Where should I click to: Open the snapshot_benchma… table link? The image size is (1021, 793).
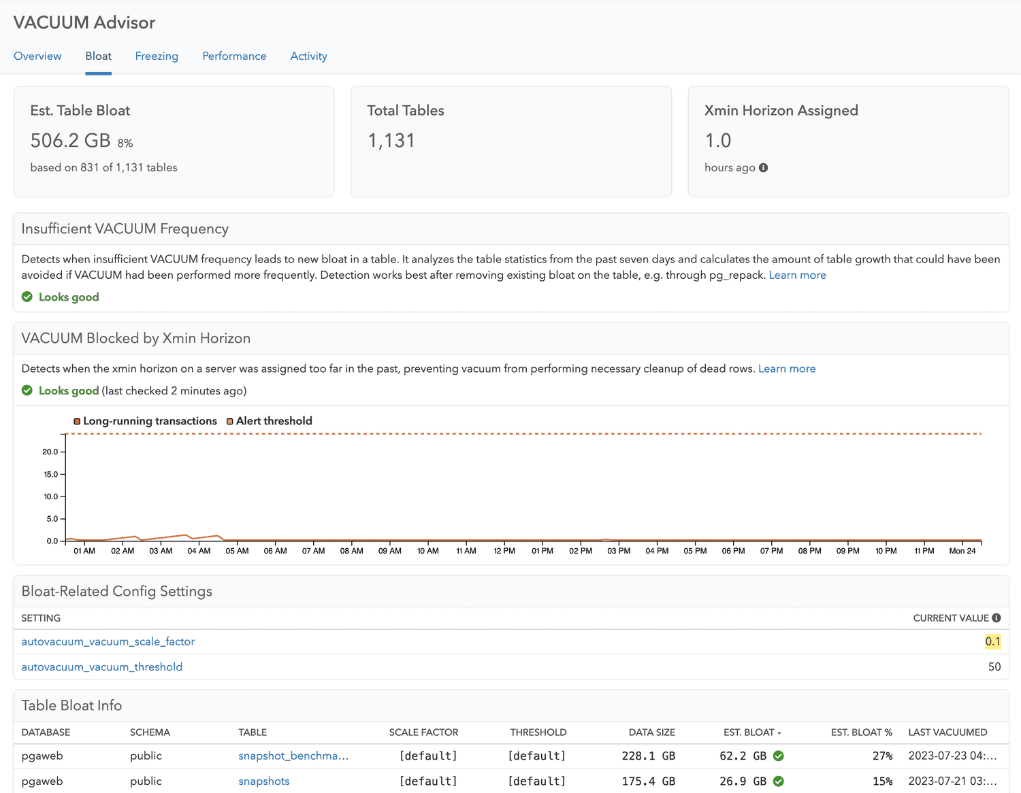point(293,756)
